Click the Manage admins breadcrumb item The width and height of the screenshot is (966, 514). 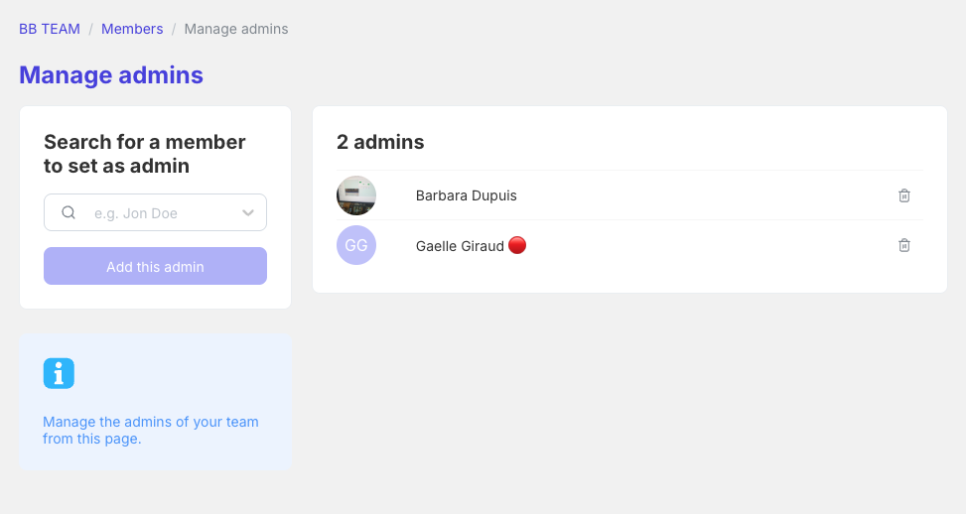[236, 29]
